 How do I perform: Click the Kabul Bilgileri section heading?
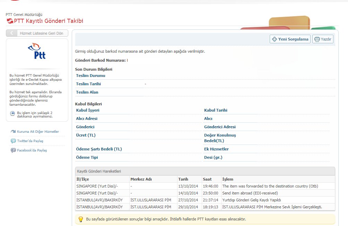click(88, 104)
